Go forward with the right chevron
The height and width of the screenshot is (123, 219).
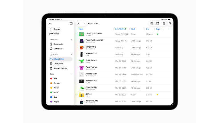pos(84,23)
